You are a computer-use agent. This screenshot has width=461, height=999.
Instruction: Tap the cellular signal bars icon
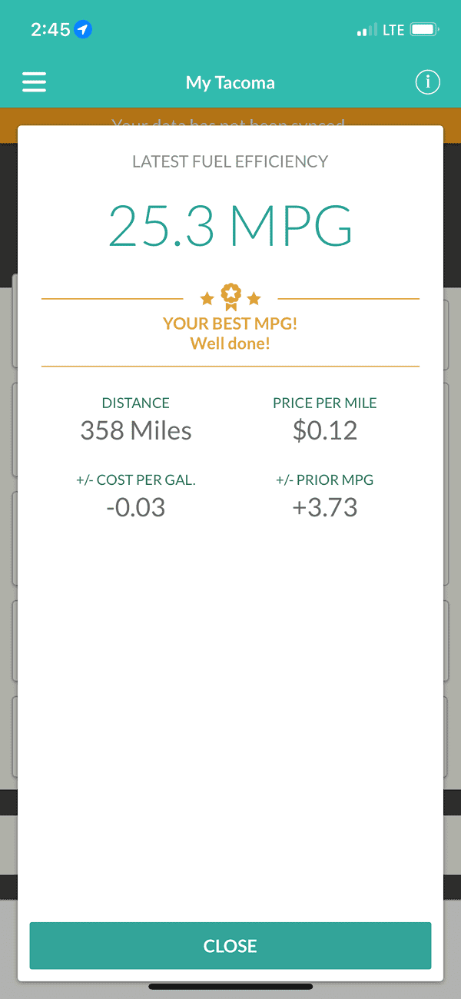pyautogui.click(x=367, y=31)
